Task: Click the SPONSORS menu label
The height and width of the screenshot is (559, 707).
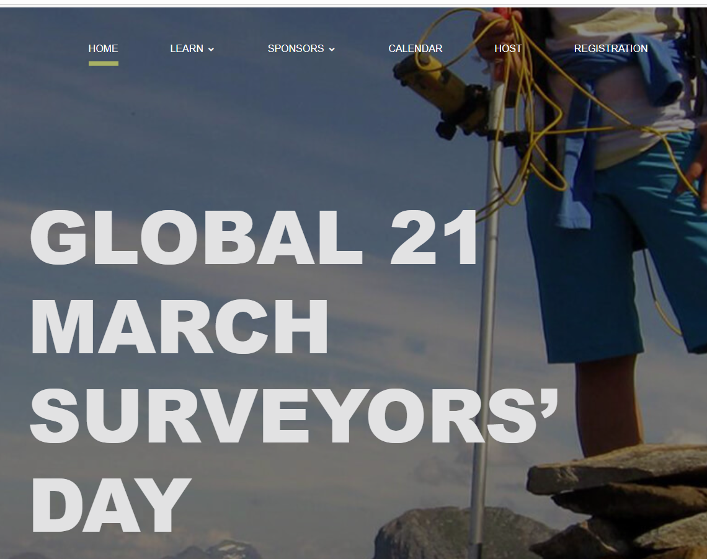Action: 295,48
